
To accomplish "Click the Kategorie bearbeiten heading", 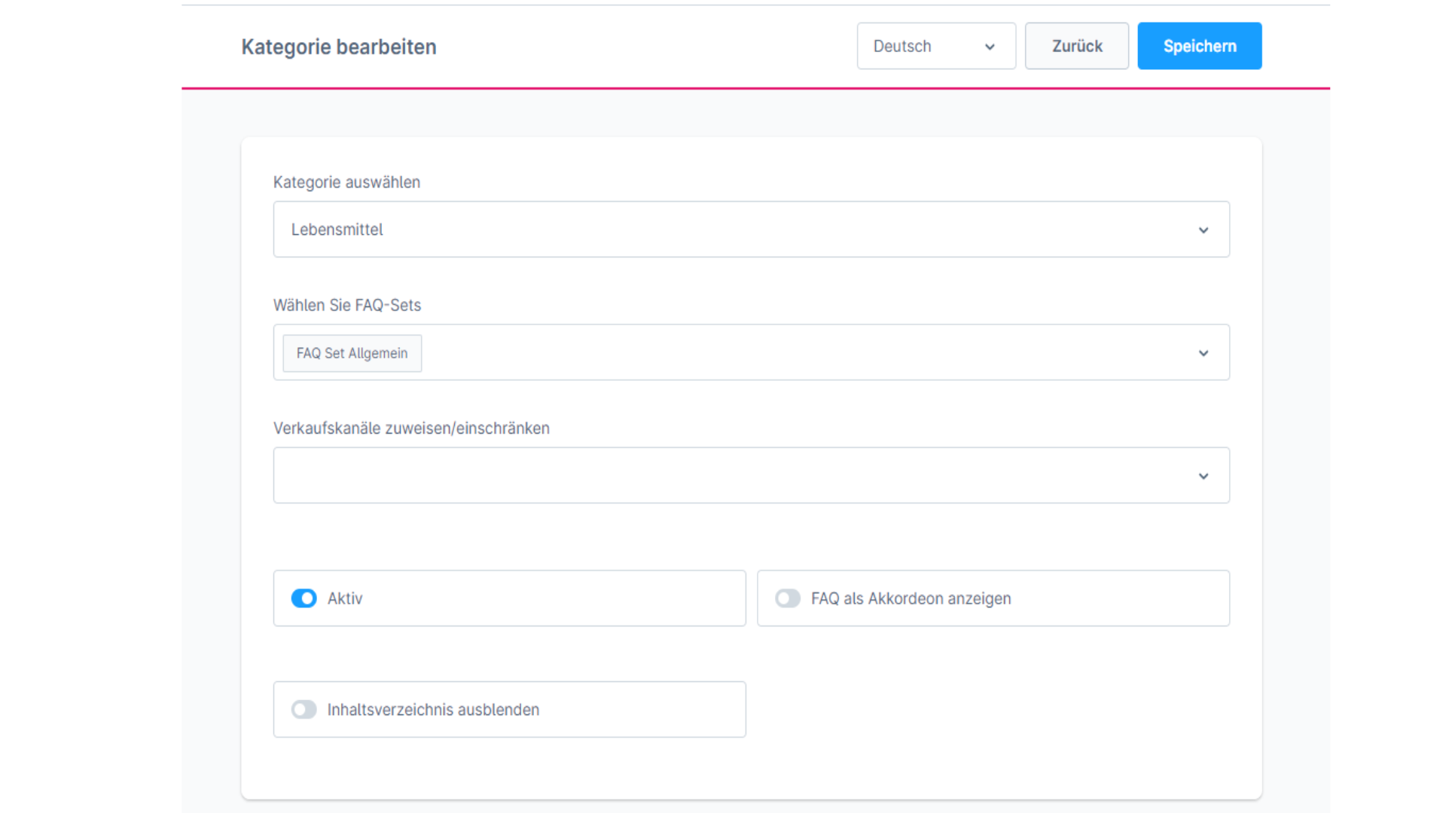I will tap(339, 47).
